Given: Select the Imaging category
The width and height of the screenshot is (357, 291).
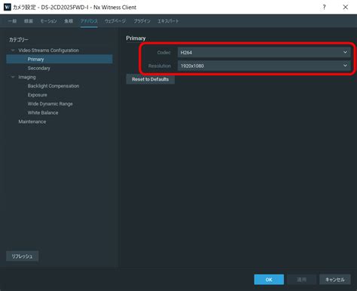Looking at the screenshot, I should coord(27,77).
